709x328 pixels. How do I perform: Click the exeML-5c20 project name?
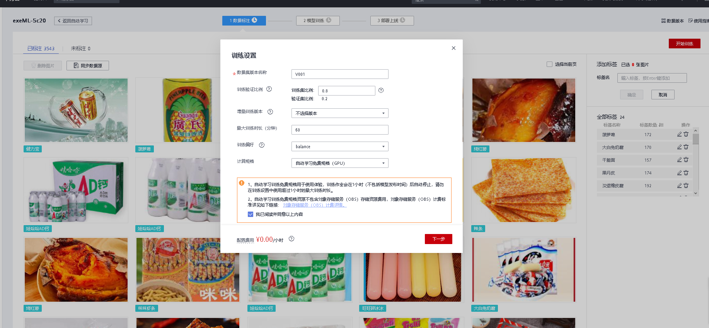[29, 20]
